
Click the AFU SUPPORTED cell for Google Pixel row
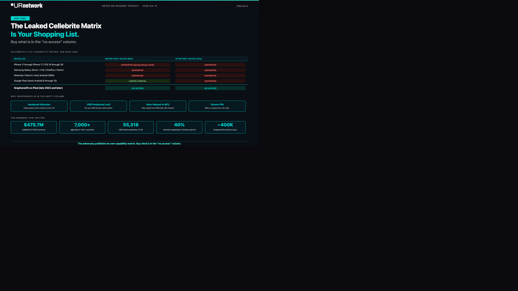tap(210, 81)
